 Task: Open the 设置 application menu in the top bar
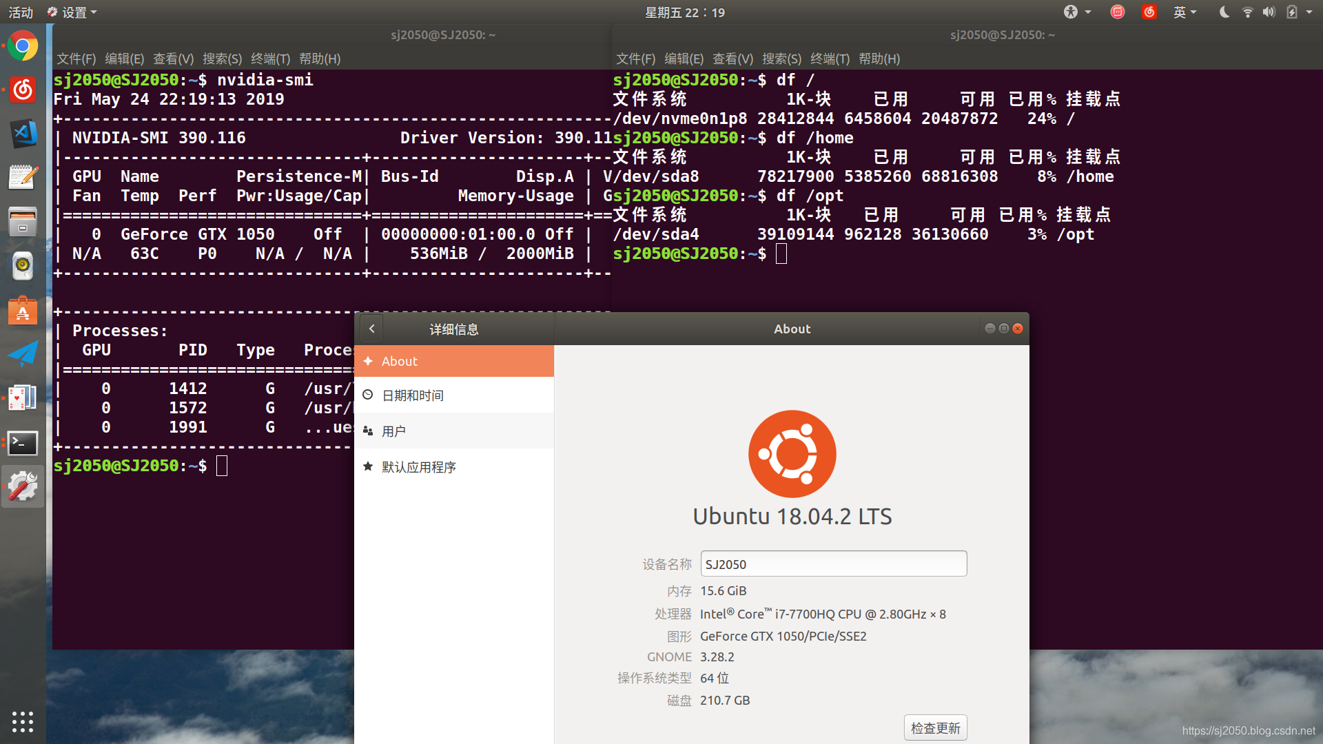tap(72, 12)
